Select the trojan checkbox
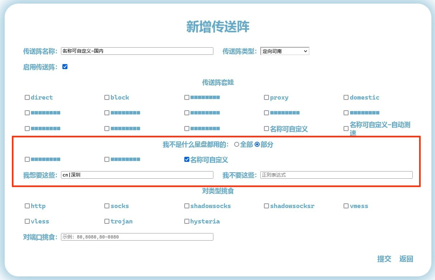The width and height of the screenshot is (435, 280). click(107, 221)
